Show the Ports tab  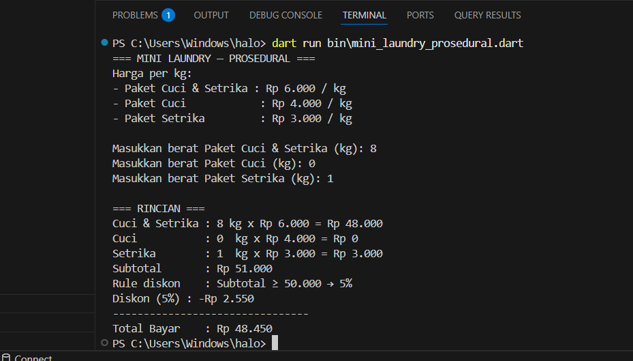(420, 15)
